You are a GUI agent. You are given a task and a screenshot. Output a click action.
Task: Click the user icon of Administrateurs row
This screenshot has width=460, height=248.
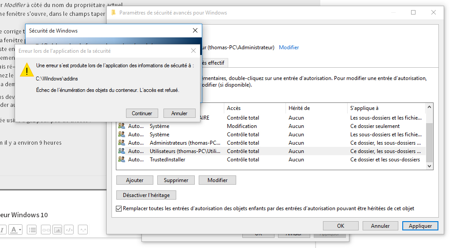[122, 142]
